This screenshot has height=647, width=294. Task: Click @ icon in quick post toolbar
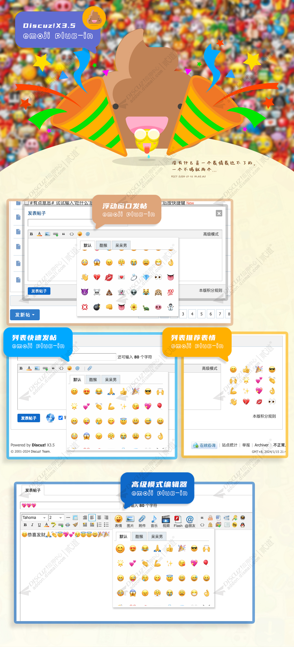[77, 368]
